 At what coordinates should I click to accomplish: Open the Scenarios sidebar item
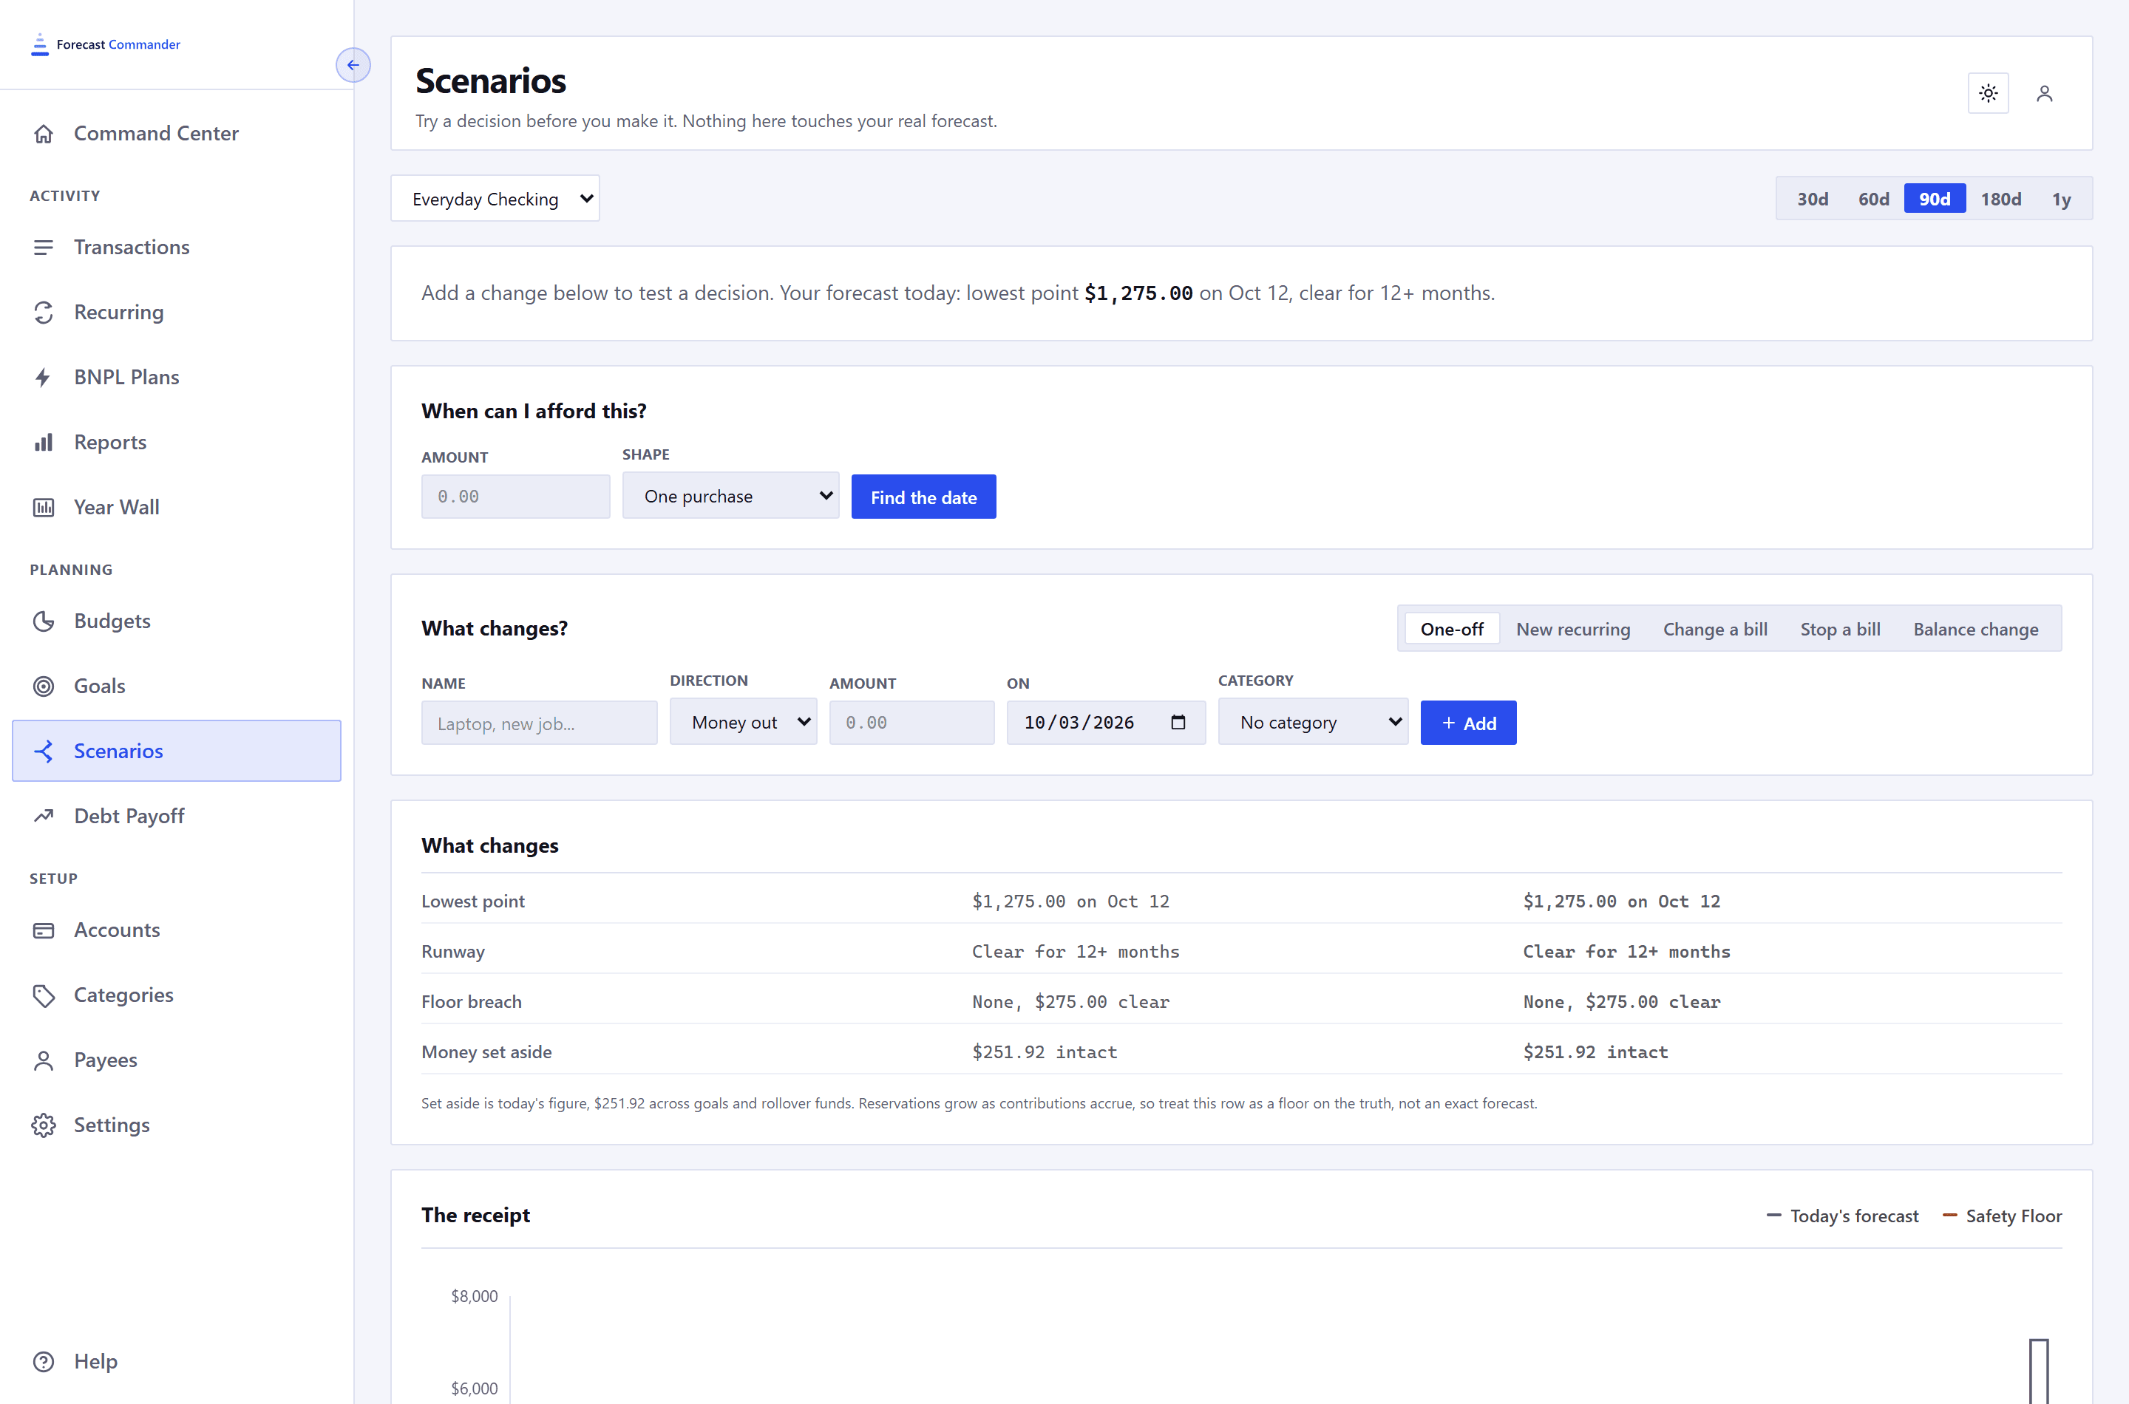point(177,750)
